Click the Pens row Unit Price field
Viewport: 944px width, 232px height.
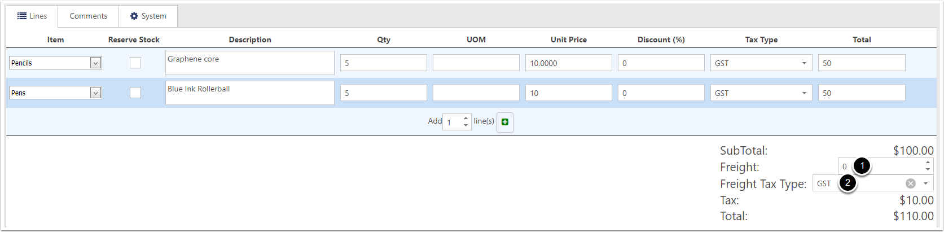(x=569, y=93)
